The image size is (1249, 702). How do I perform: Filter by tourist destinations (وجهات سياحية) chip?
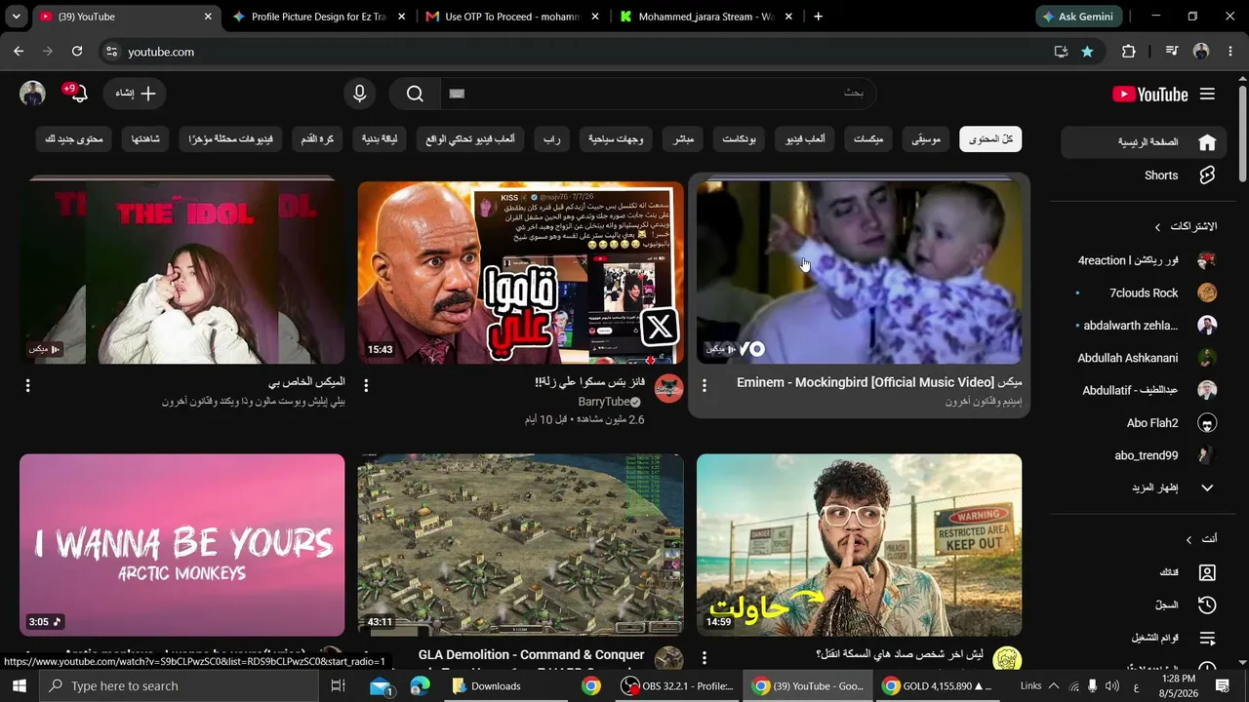[x=616, y=139]
